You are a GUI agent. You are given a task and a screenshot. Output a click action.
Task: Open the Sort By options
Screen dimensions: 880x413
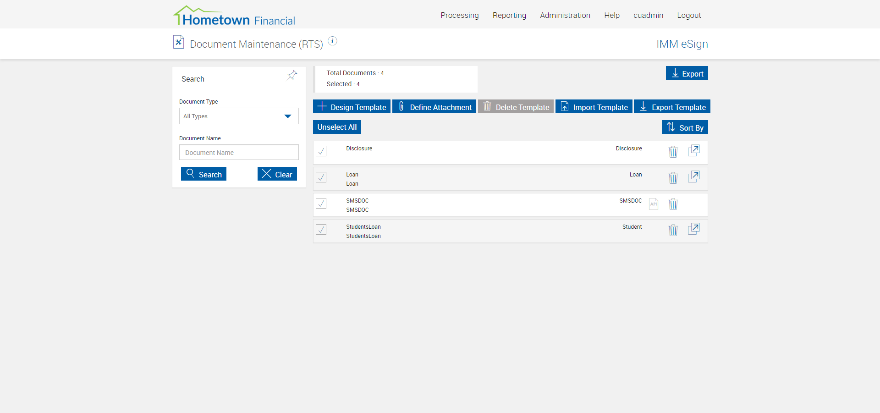pos(685,127)
